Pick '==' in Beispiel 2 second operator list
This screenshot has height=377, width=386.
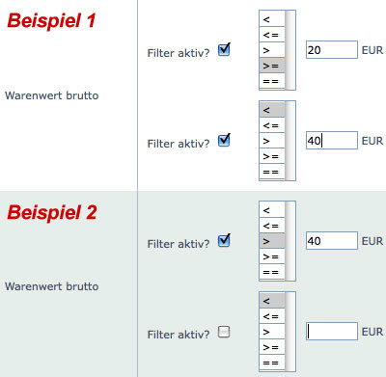click(272, 363)
